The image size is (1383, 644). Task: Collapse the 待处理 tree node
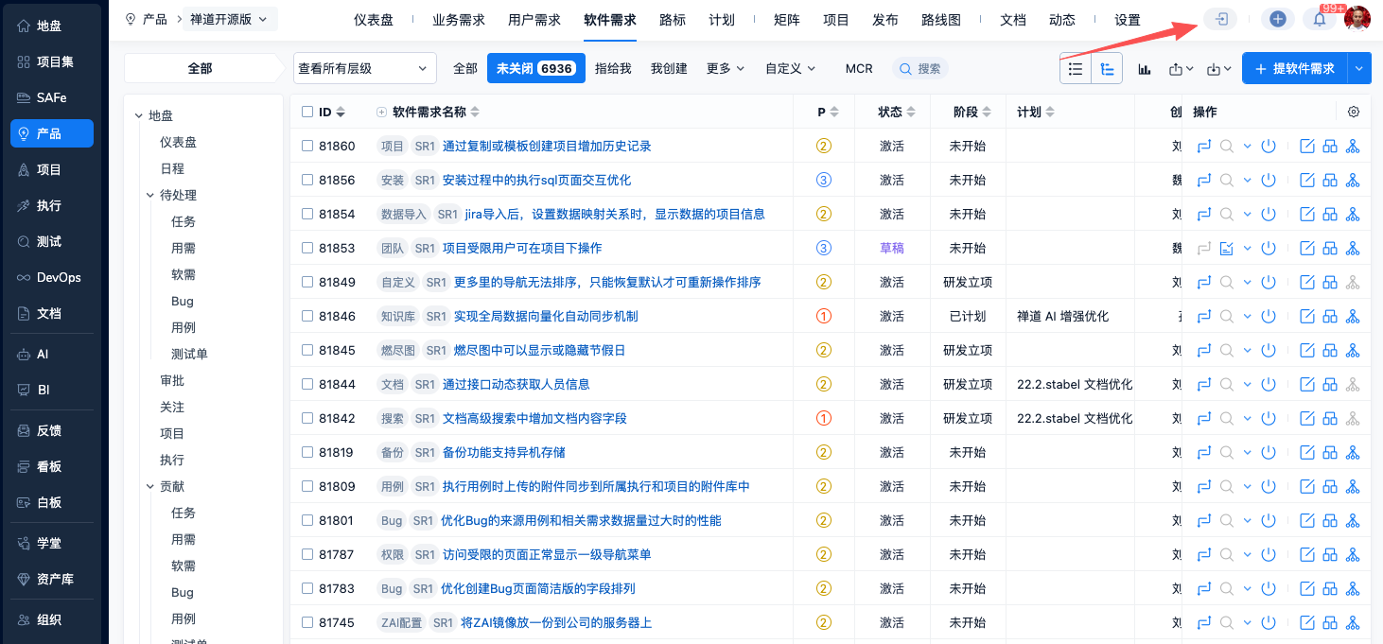coord(150,195)
